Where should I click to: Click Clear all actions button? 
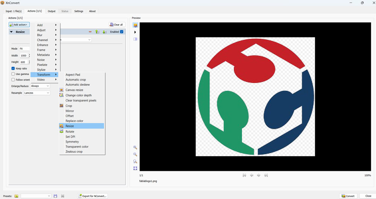coord(117,25)
